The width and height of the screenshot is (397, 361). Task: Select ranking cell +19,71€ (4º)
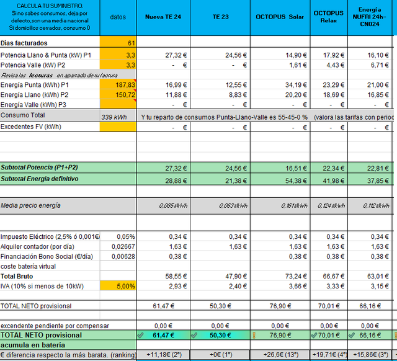pyautogui.click(x=329, y=355)
